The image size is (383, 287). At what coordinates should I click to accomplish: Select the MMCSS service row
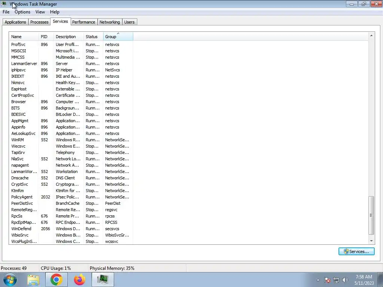tap(71, 57)
